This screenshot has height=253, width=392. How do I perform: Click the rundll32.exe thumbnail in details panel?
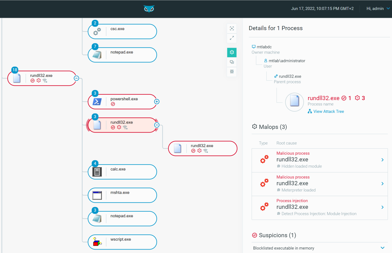294,102
